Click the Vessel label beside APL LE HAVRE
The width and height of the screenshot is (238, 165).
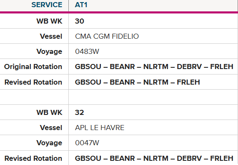pos(51,128)
